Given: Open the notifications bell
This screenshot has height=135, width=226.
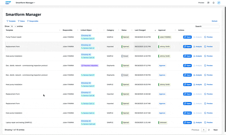Looking at the screenshot, I should click(214, 3).
